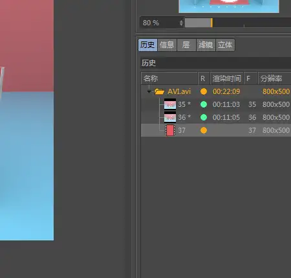Viewport: 291px width, 278px height.
Task: Click the green status dot for frame 36
Action: (x=204, y=117)
